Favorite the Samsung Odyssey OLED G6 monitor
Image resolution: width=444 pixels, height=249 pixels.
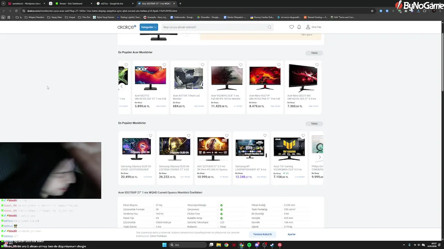[189, 136]
